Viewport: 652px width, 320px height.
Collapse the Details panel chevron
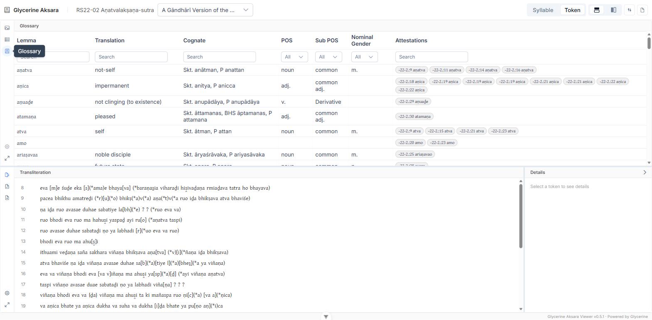click(x=645, y=172)
